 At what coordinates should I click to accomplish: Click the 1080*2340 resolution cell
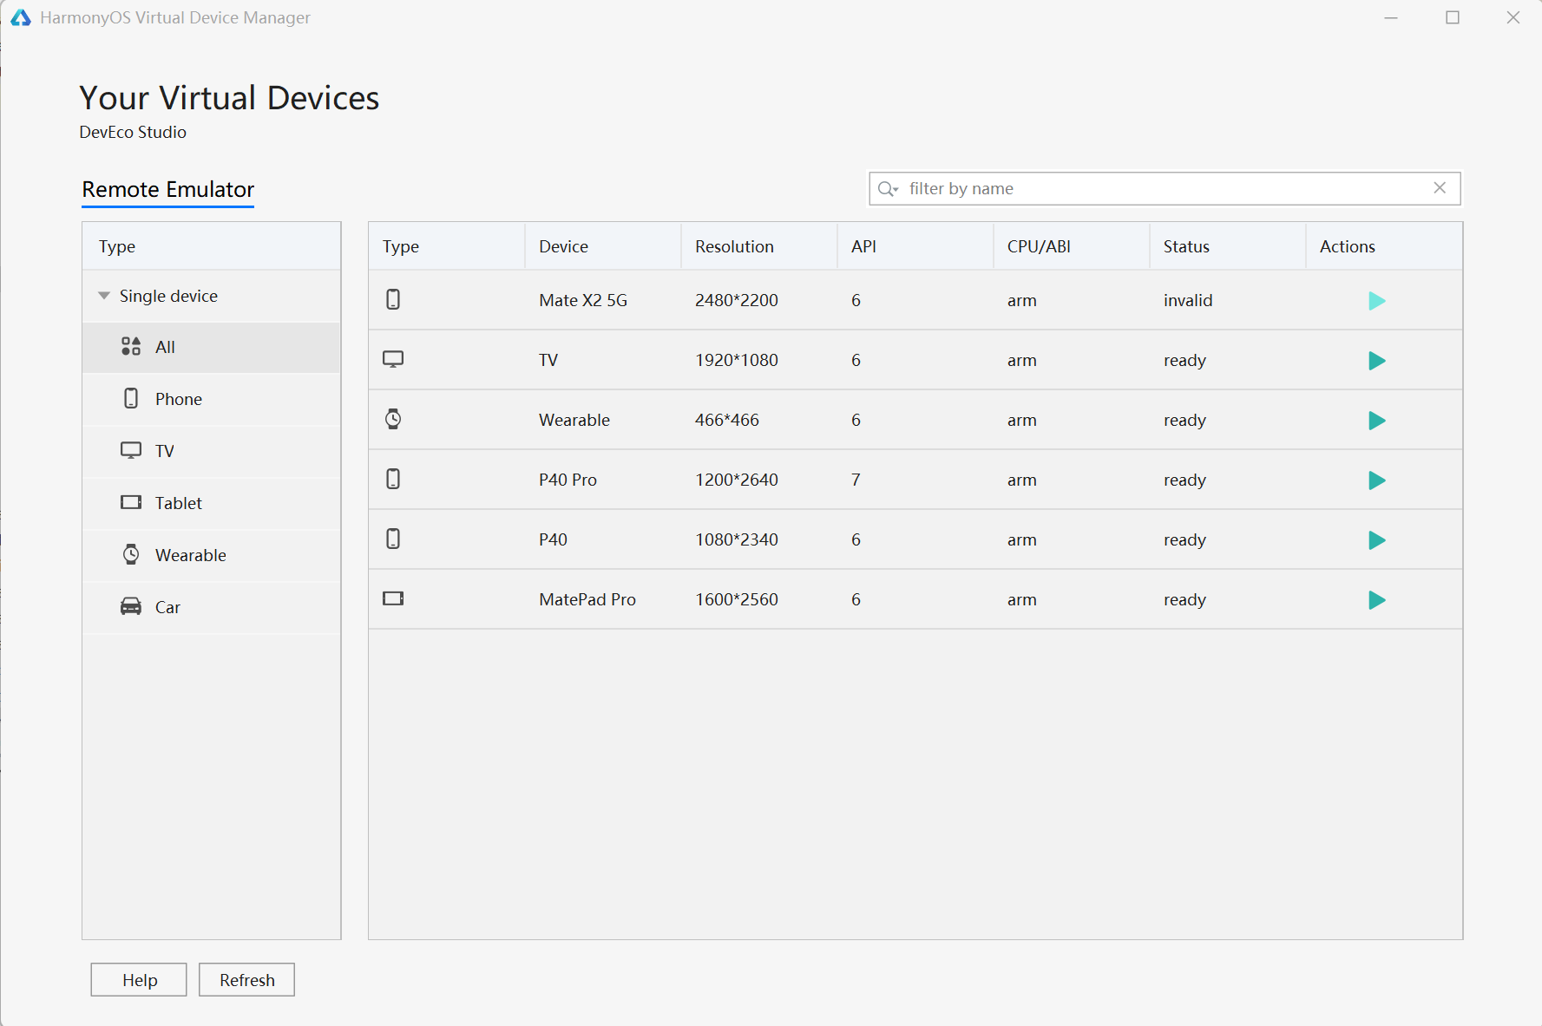(737, 539)
